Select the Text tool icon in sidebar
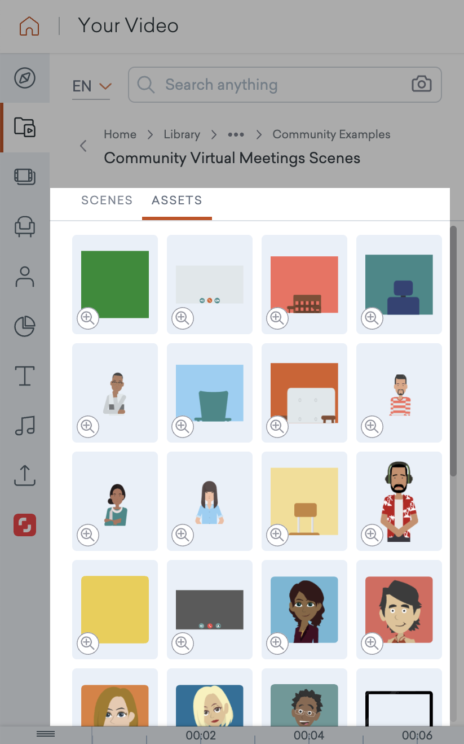Viewport: 464px width, 744px height. [x=25, y=375]
